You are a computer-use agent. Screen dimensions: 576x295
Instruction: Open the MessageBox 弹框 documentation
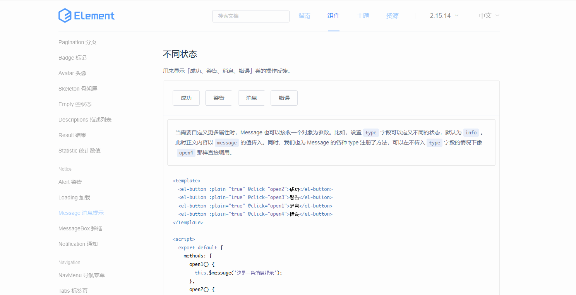click(80, 228)
